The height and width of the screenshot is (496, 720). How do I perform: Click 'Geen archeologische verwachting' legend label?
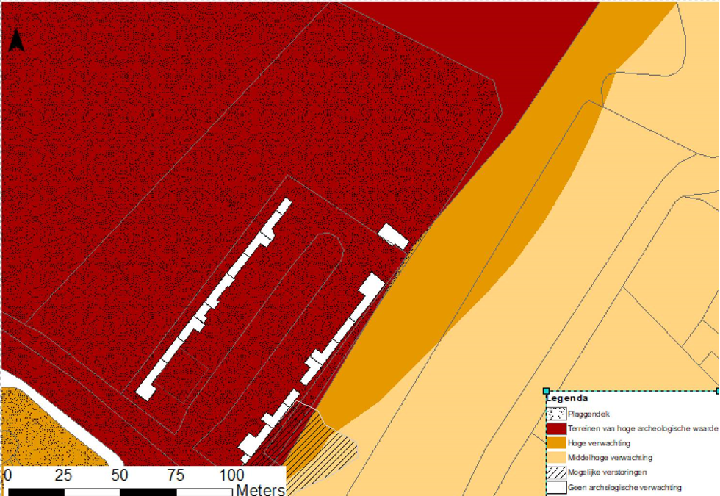tap(624, 488)
